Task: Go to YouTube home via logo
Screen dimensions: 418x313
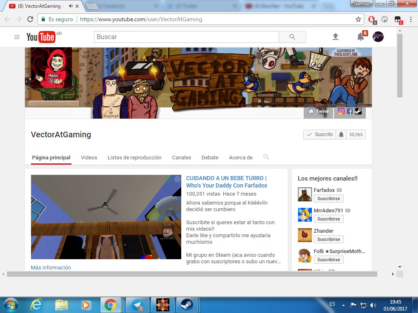Action: point(41,37)
